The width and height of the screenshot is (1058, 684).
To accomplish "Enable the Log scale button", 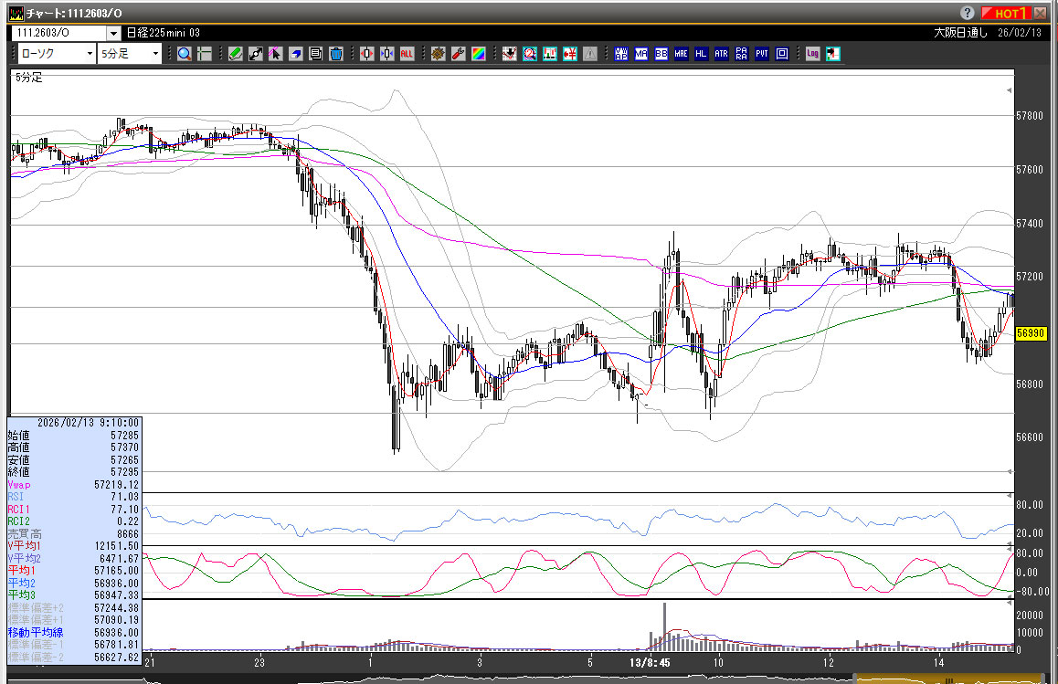I will click(x=812, y=54).
